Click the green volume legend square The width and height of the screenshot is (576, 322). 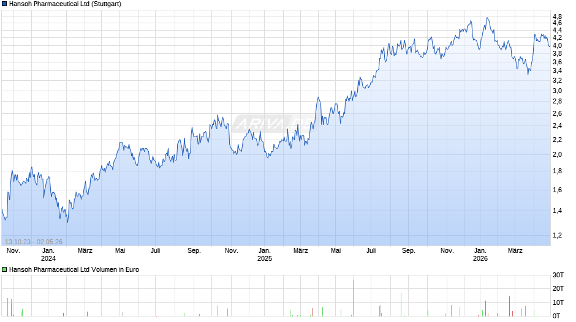[4, 269]
